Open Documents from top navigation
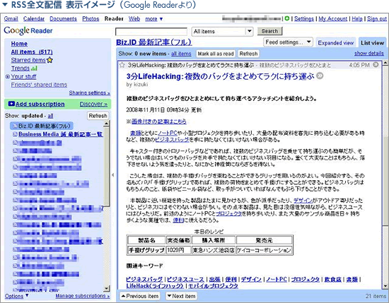The width and height of the screenshot is (389, 303). click(x=63, y=19)
